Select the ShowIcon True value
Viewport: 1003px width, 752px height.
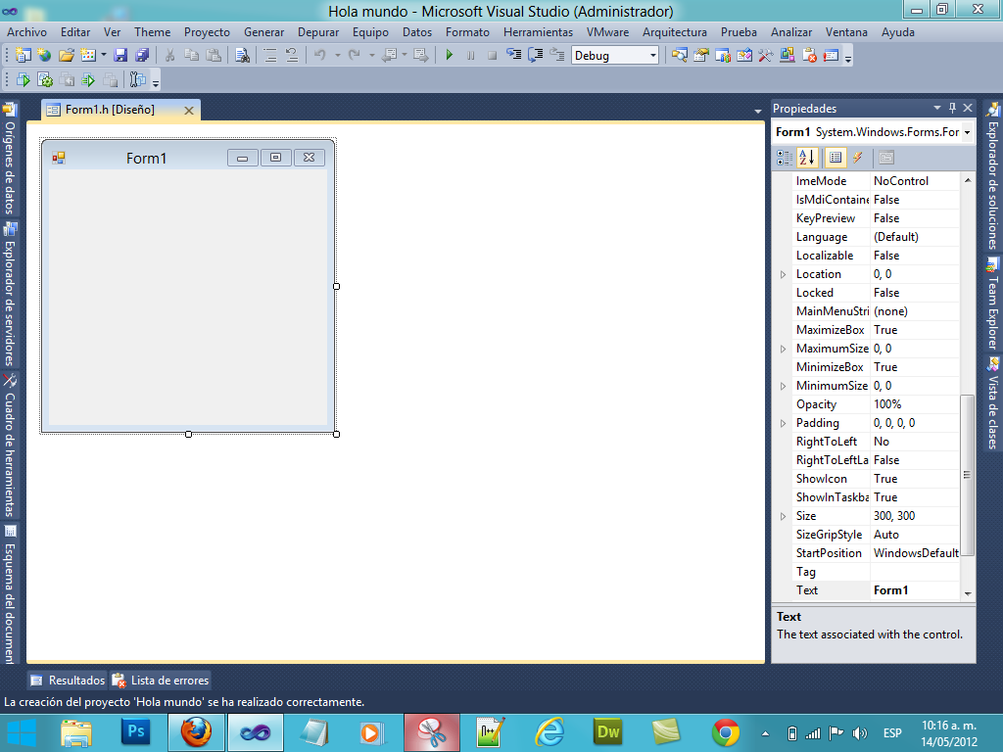[915, 479]
